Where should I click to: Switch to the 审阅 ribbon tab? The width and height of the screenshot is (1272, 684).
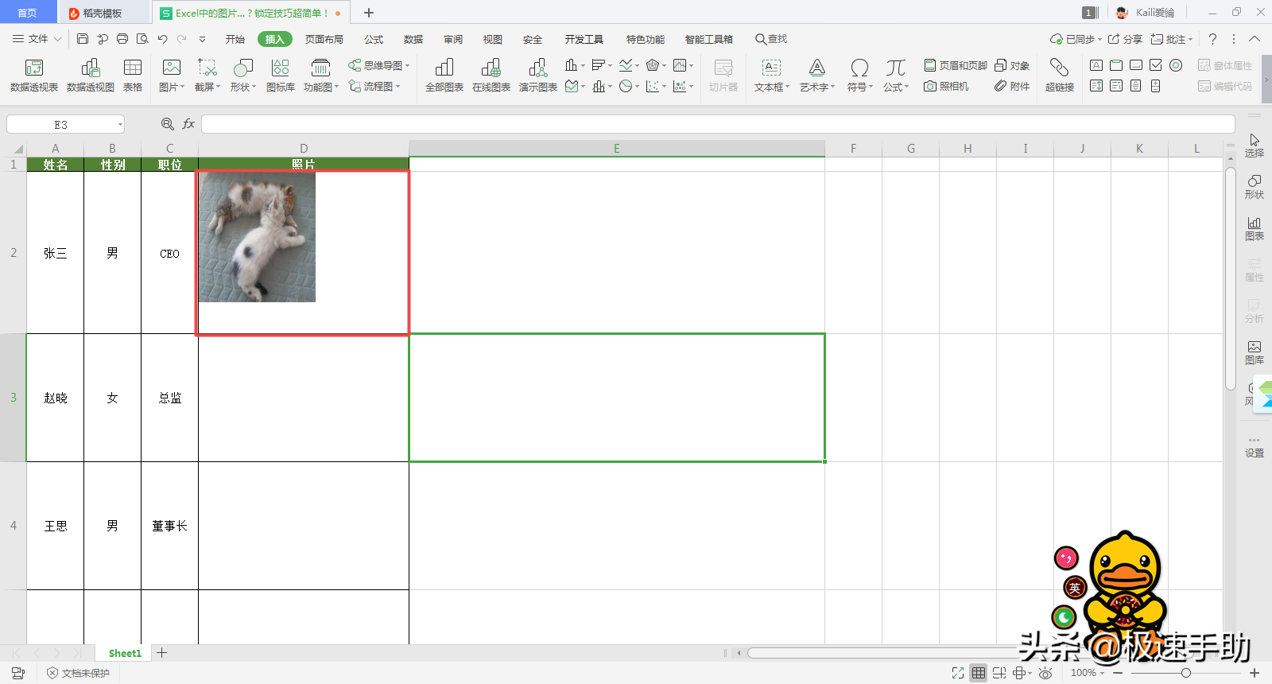[x=453, y=39]
